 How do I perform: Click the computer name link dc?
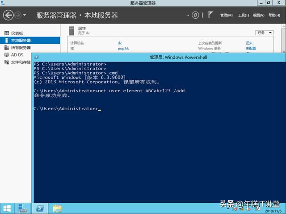(120, 43)
